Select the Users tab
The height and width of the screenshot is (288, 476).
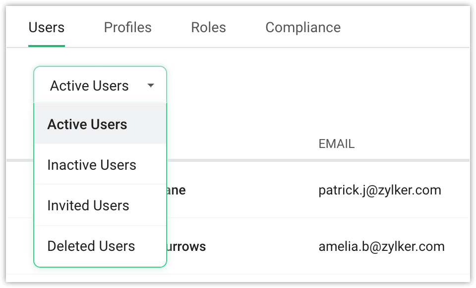click(x=47, y=27)
